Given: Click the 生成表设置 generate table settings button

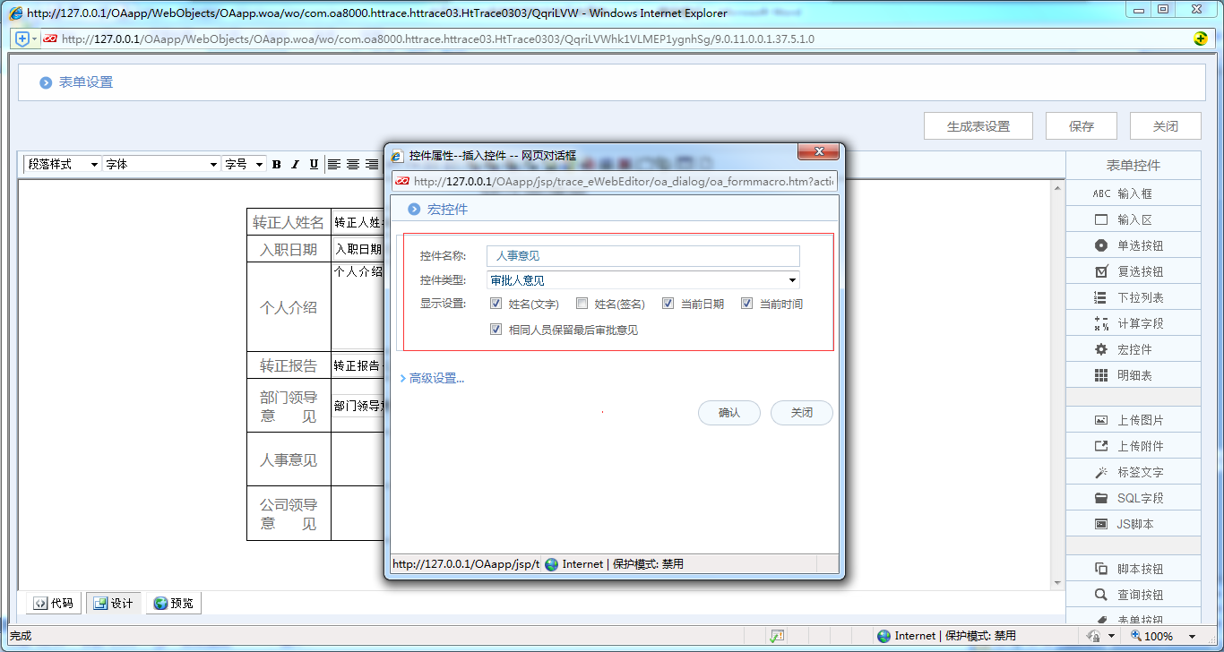Looking at the screenshot, I should click(x=978, y=125).
